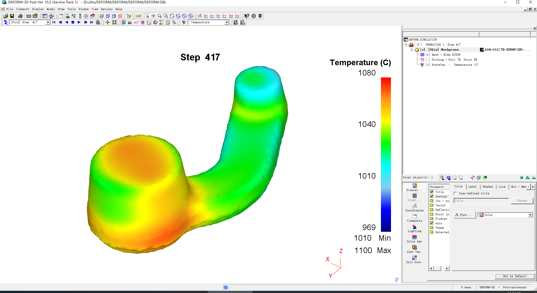Viewport: 537px width, 293px height.
Task: Expand the title Color dropdown
Action: 530,215
